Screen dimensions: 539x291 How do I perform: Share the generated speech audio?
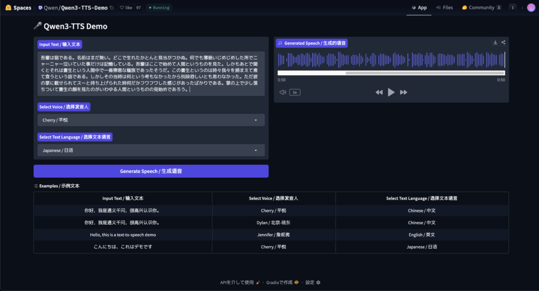click(x=503, y=42)
